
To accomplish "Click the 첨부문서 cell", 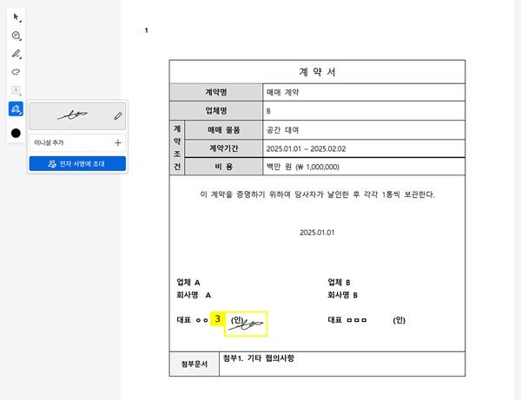I will [195, 364].
